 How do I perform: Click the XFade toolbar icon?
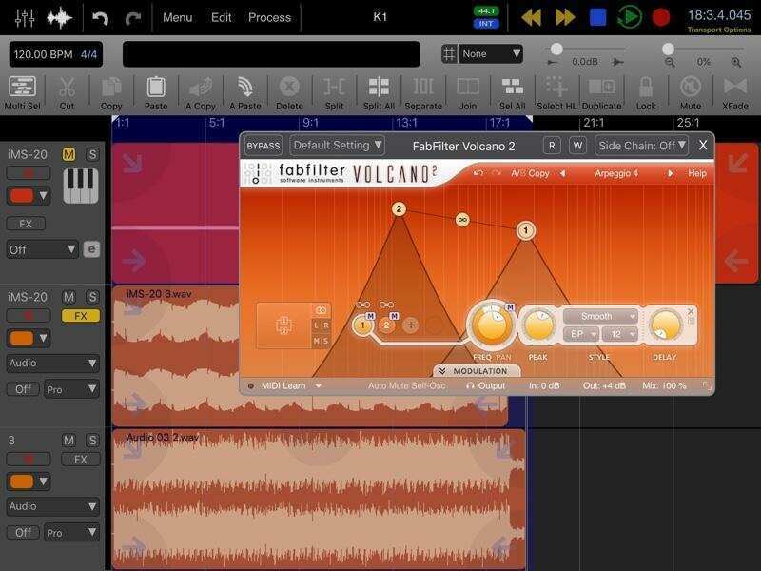click(735, 92)
